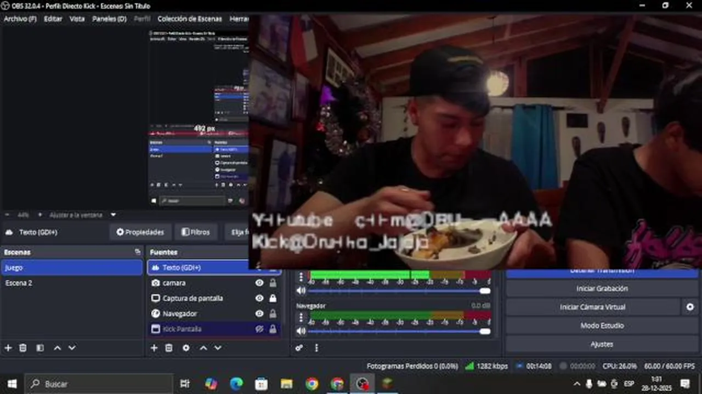This screenshot has width=702, height=394.
Task: Open audio mixer menu dots at bottom
Action: pos(316,347)
